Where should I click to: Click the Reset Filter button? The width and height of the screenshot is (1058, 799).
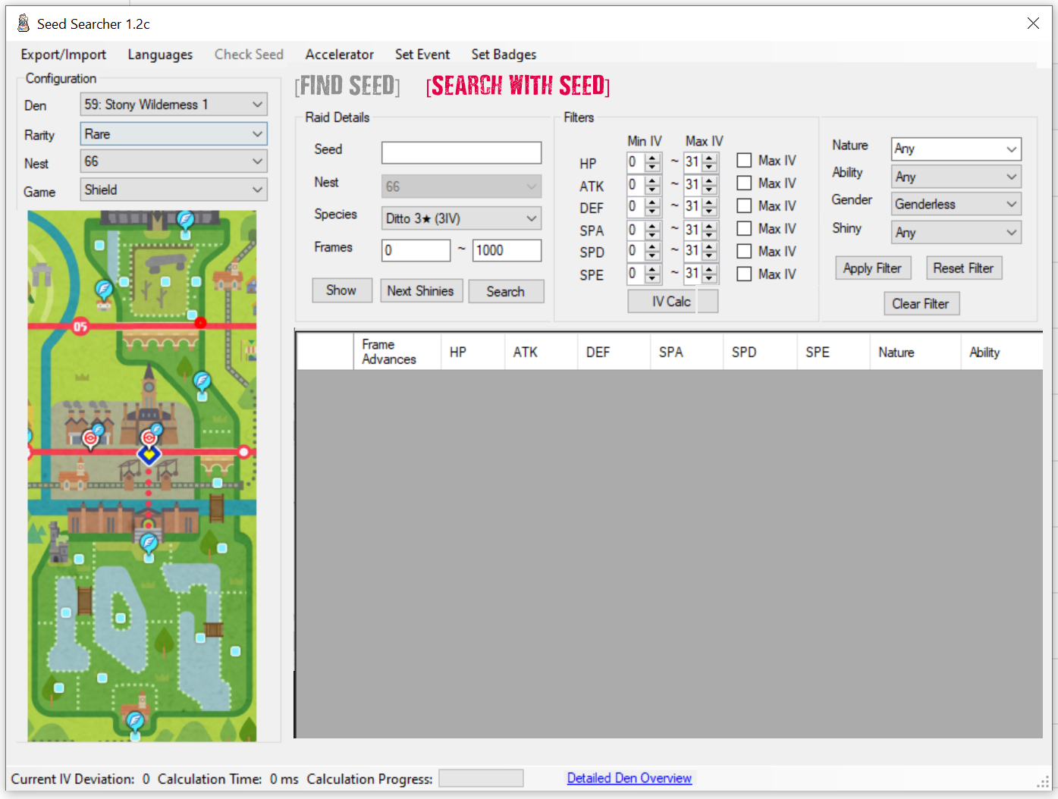click(x=963, y=268)
